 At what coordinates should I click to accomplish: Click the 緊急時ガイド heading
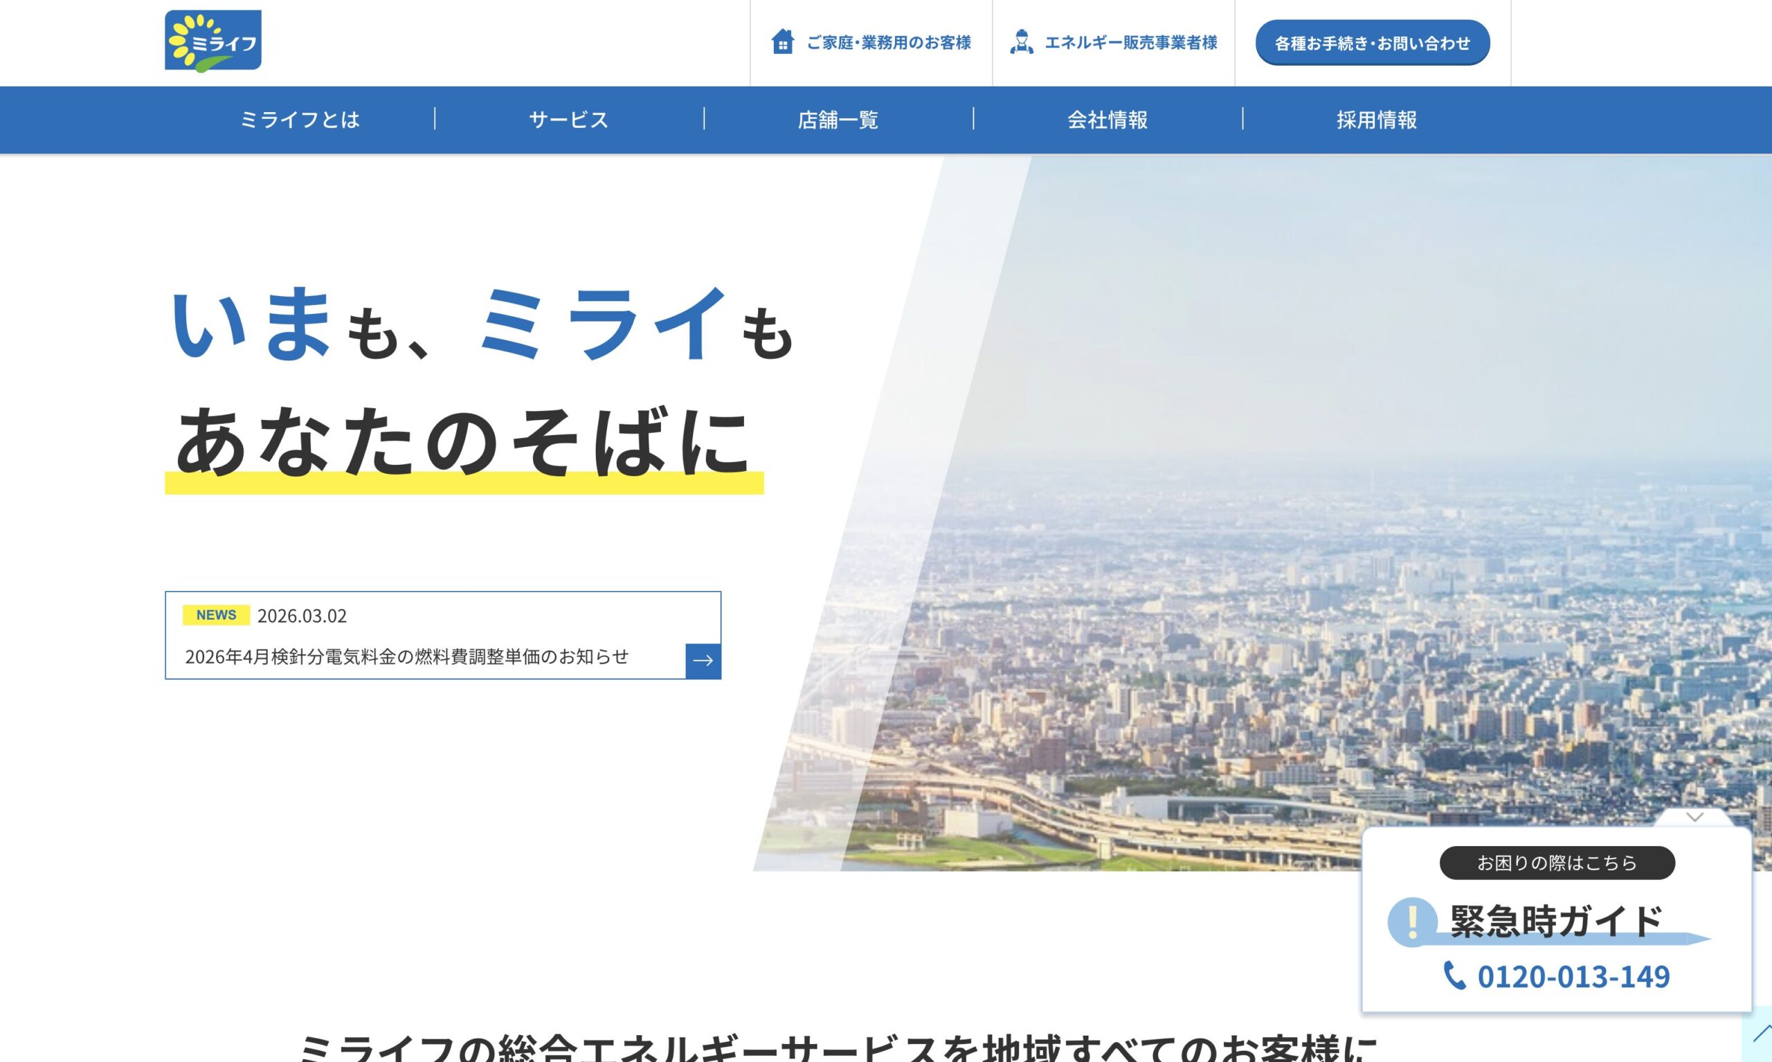tap(1555, 921)
